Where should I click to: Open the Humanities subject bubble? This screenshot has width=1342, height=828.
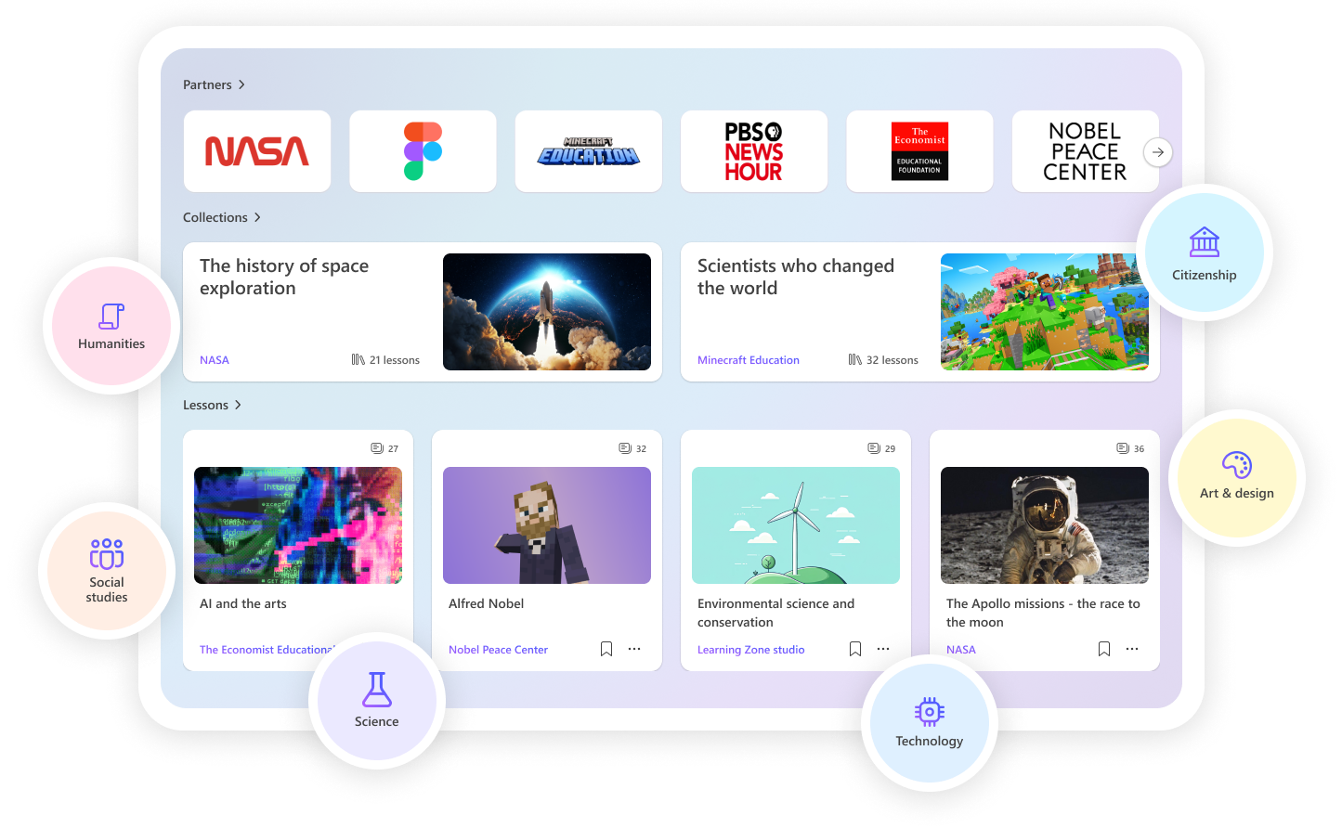coord(111,326)
